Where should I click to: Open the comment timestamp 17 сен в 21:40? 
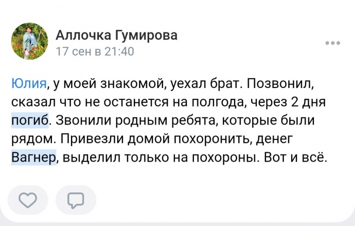(95, 51)
